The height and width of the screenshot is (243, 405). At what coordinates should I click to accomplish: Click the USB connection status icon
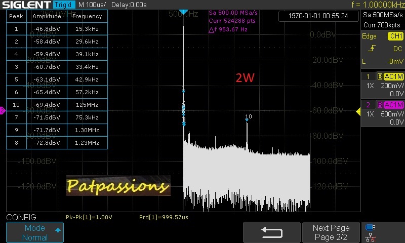pyautogui.click(x=370, y=227)
